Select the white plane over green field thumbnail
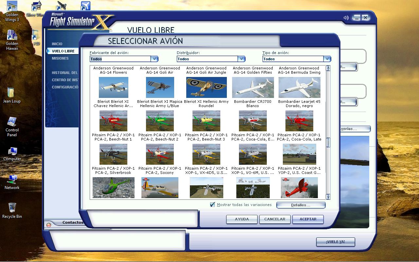This screenshot has height=262, width=419. (x=207, y=188)
